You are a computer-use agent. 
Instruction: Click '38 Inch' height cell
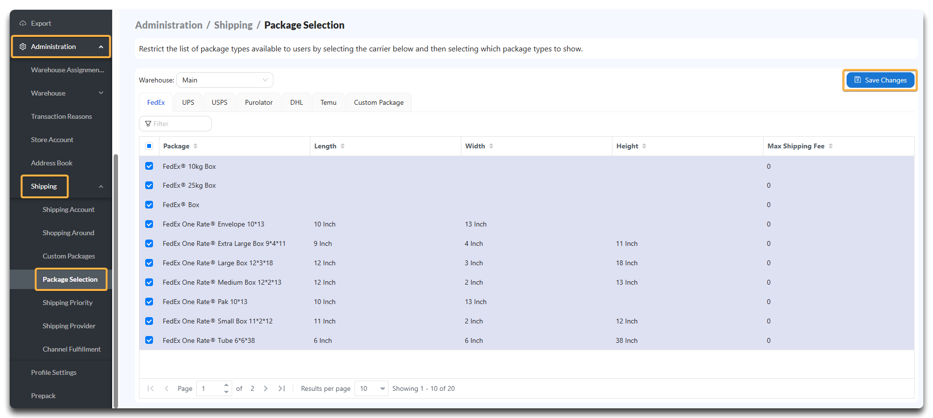(627, 340)
